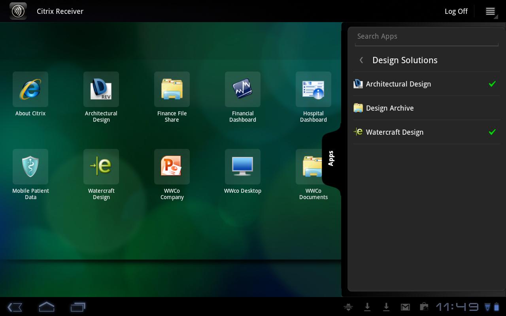
Task: Uncheck the Watercraft Design green checkmark
Action: (x=492, y=132)
